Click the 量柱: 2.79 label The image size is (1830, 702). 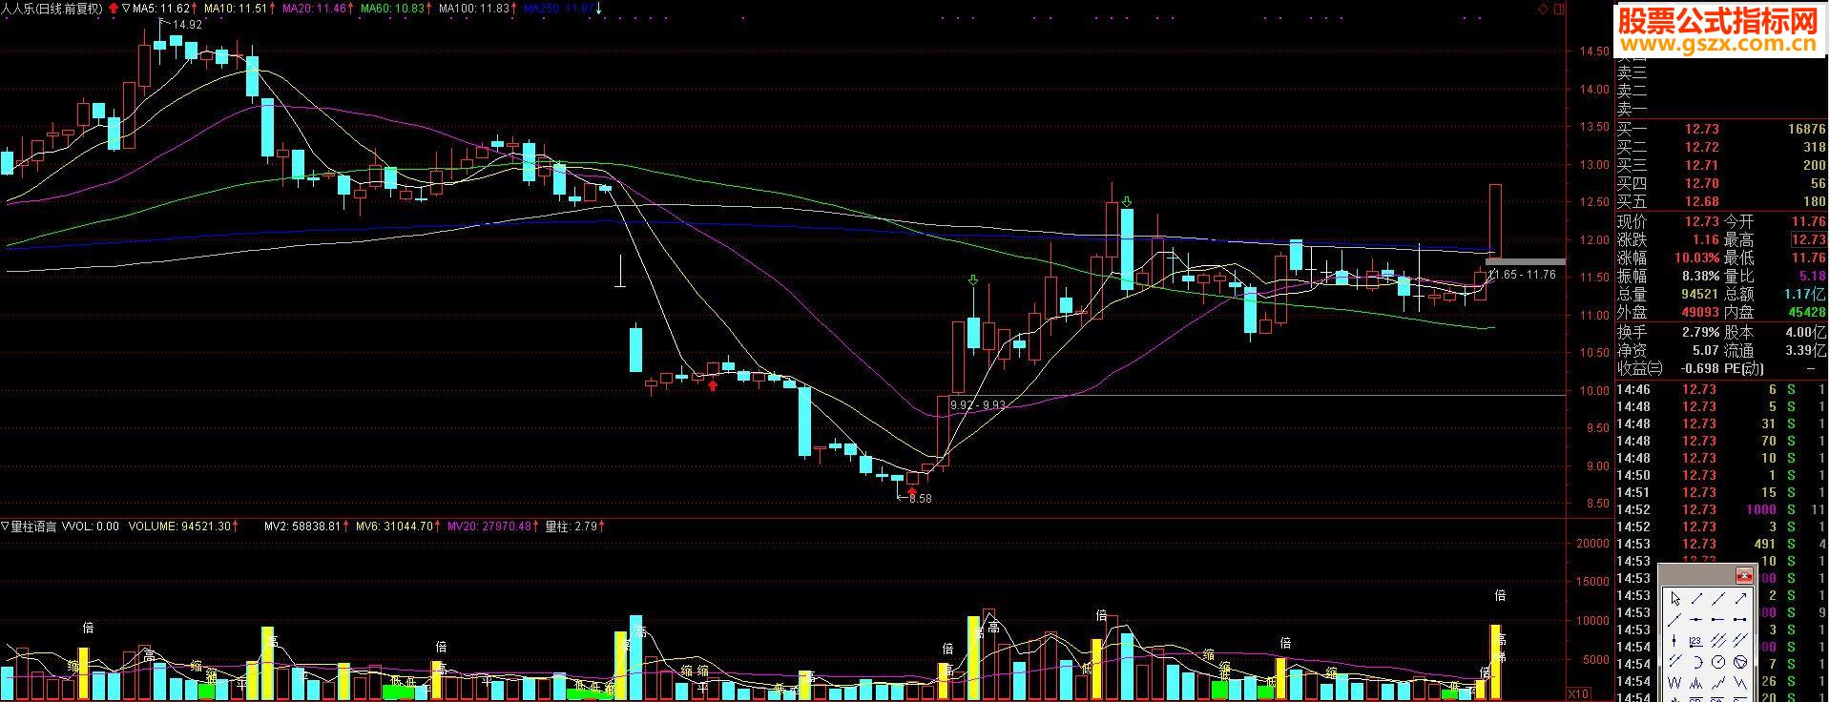tap(571, 526)
